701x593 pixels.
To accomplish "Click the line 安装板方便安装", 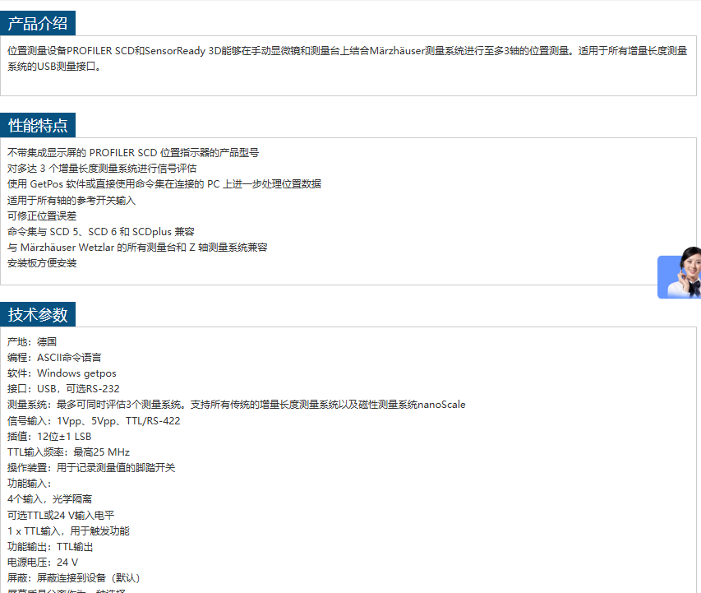I will [42, 263].
